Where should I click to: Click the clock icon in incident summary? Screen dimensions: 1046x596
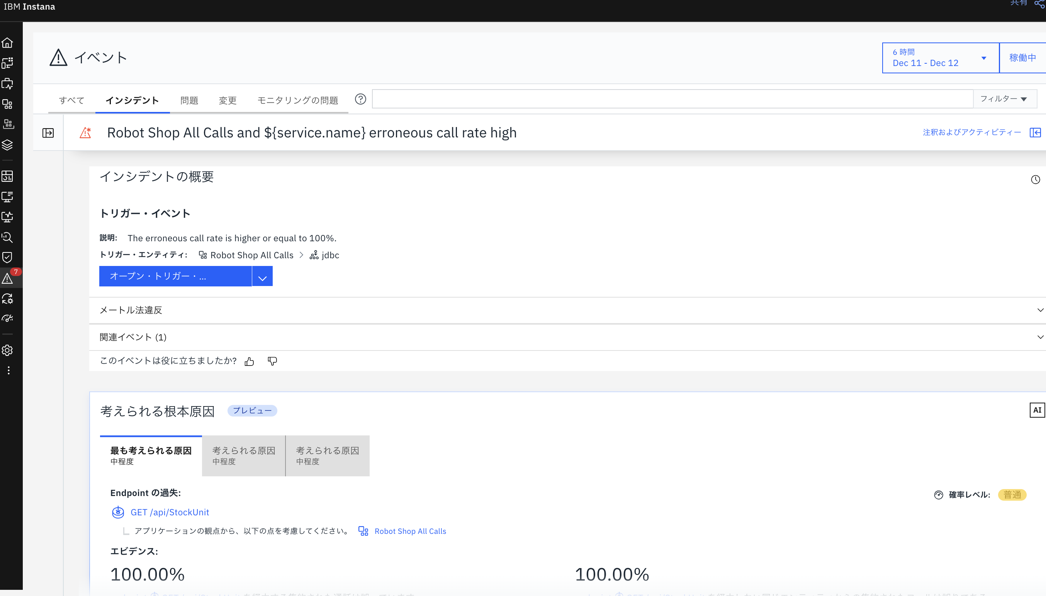click(x=1035, y=180)
